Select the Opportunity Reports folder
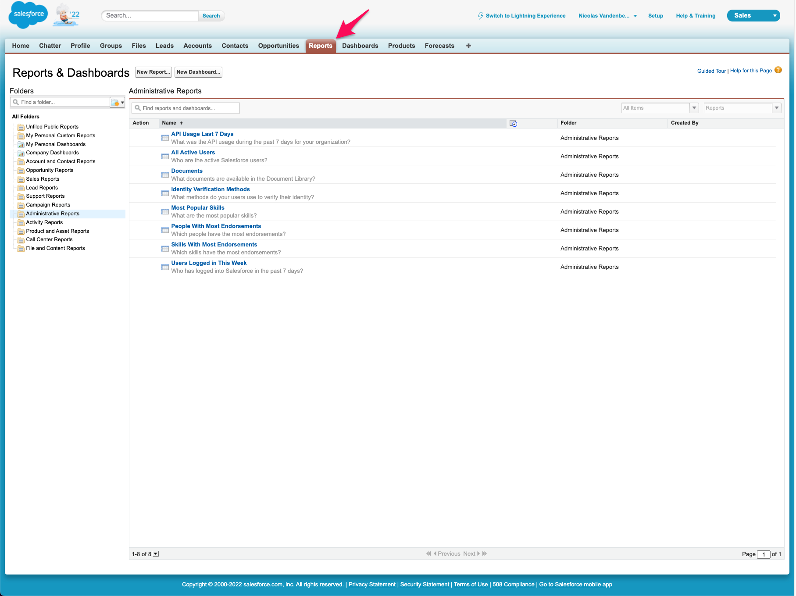The height and width of the screenshot is (596, 796). point(50,170)
